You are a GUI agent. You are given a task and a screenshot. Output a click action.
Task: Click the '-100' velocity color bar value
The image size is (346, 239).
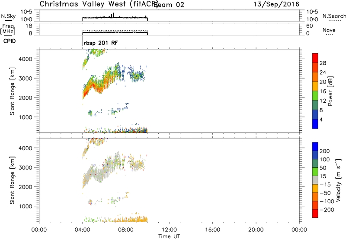click(x=327, y=201)
